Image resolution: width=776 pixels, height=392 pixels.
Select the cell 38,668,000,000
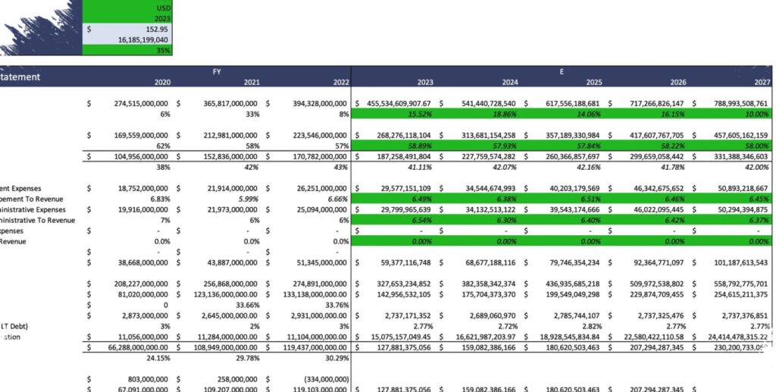pos(143,263)
